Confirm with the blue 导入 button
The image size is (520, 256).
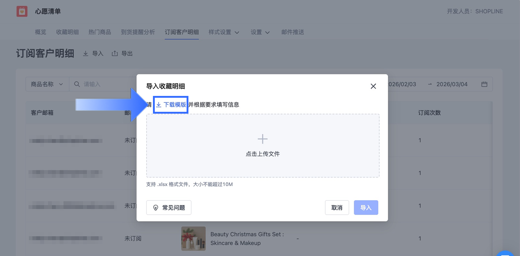[x=366, y=208]
